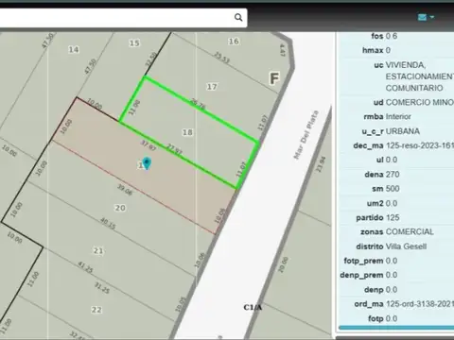Click the Mar Del Plata street label

306,135
